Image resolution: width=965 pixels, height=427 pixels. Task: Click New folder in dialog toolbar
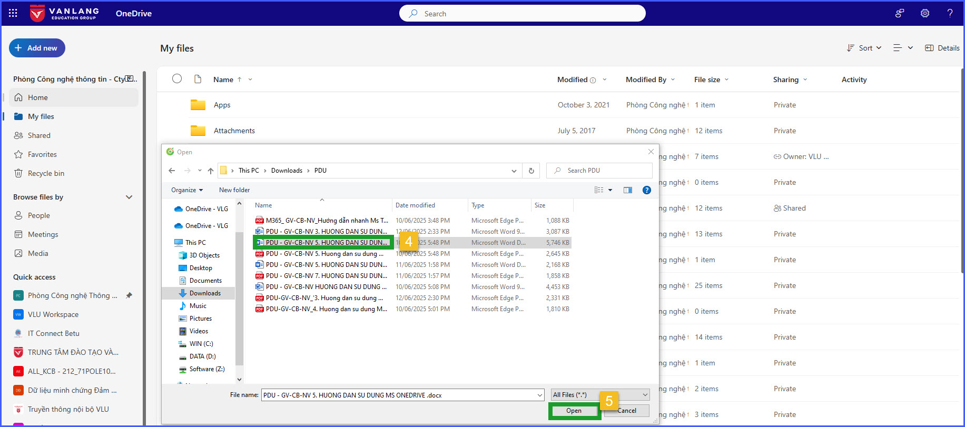234,190
